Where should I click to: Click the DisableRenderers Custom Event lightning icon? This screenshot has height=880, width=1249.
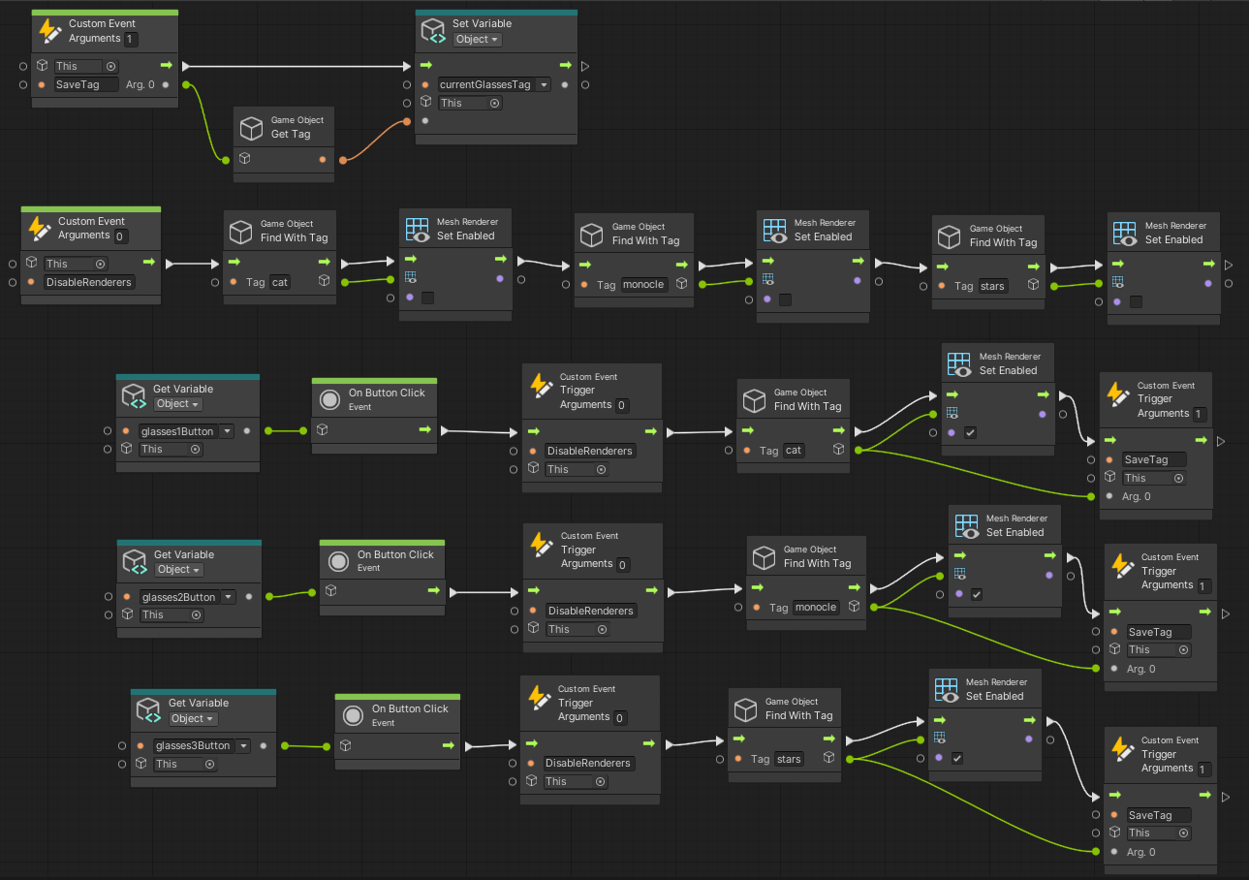[x=39, y=229]
